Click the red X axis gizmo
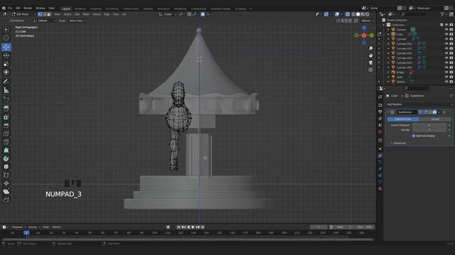The image size is (455, 255). 364,35
